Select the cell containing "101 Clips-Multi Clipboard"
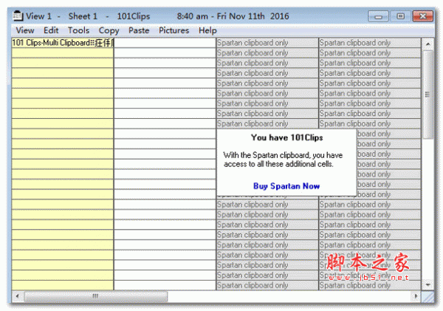This screenshot has height=311, width=443. point(63,43)
